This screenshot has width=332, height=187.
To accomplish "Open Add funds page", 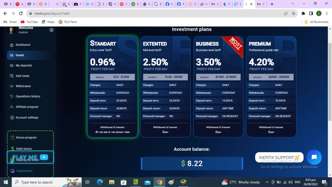I will (x=22, y=76).
